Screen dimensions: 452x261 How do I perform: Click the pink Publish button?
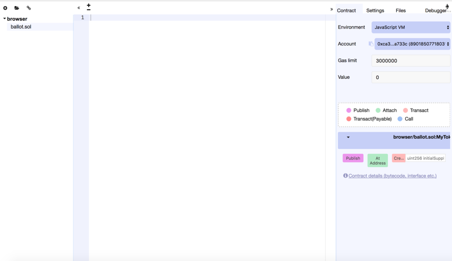point(353,158)
